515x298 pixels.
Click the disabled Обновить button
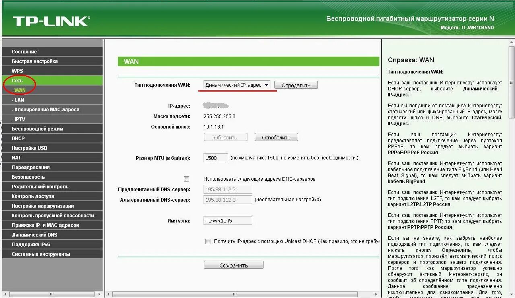[226, 137]
